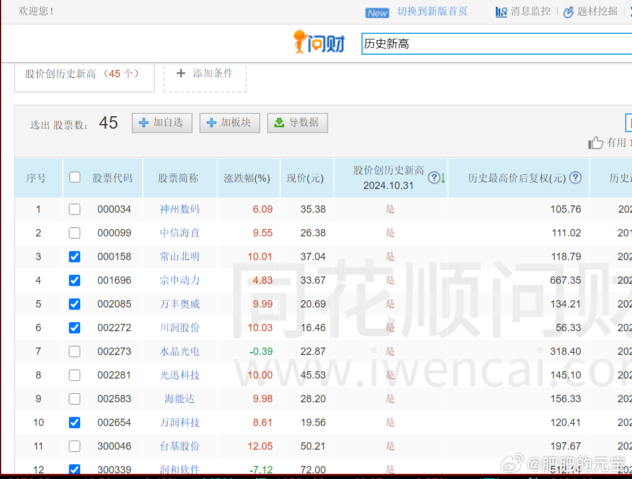This screenshot has height=479, width=632.
Task: Click help icon beside 股价创历史新高 column
Action: point(433,178)
